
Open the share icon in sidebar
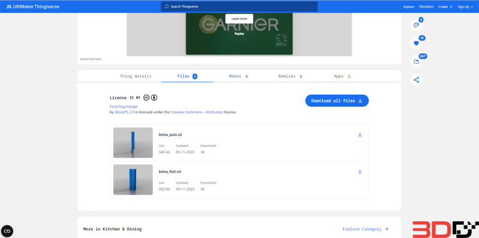point(416,80)
